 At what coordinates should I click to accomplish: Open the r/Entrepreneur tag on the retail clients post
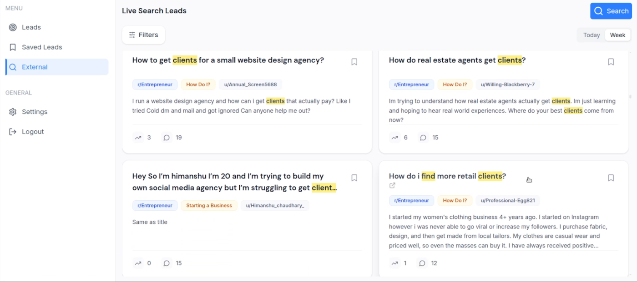(411, 200)
